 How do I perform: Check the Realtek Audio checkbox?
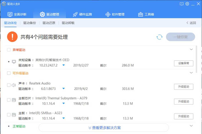pyautogui.click(x=9, y=85)
